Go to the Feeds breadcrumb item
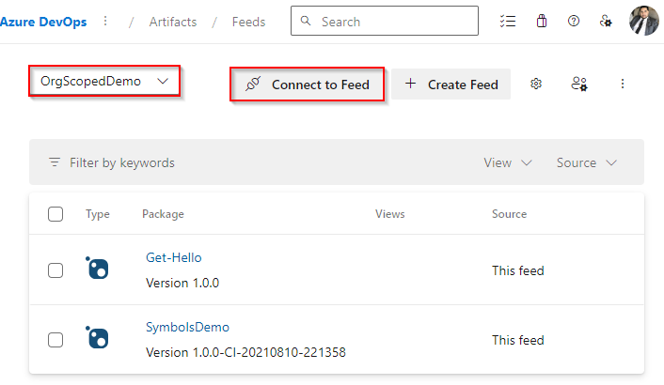The width and height of the screenshot is (664, 385). pyautogui.click(x=247, y=22)
